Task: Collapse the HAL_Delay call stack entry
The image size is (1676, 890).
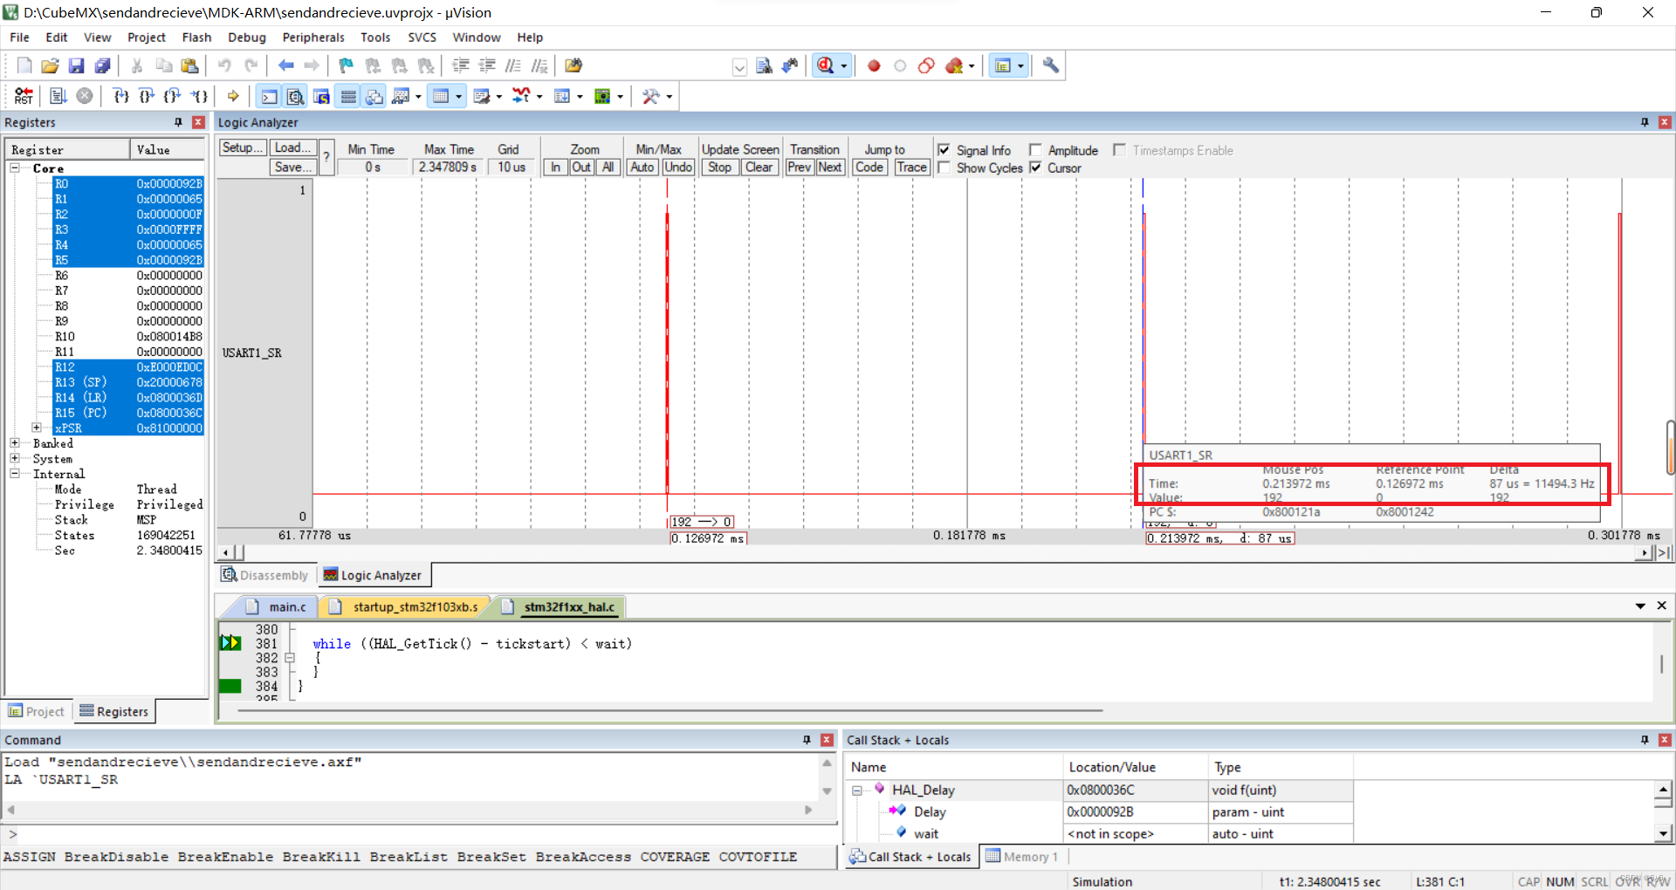Action: pos(857,791)
